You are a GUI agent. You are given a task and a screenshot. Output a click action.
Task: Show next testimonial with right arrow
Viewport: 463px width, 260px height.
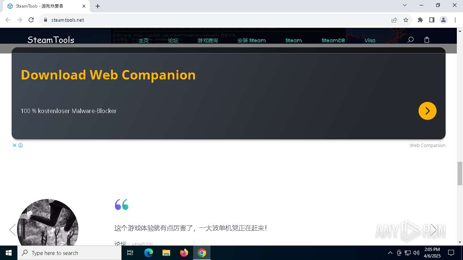pyautogui.click(x=433, y=230)
